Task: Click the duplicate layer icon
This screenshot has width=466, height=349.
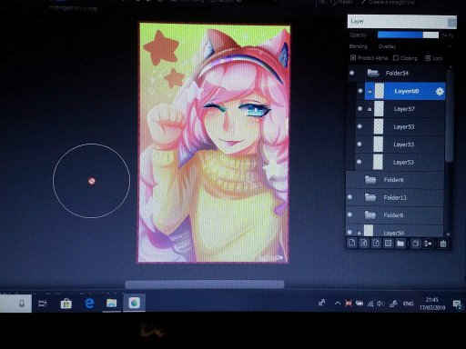Action: point(416,244)
